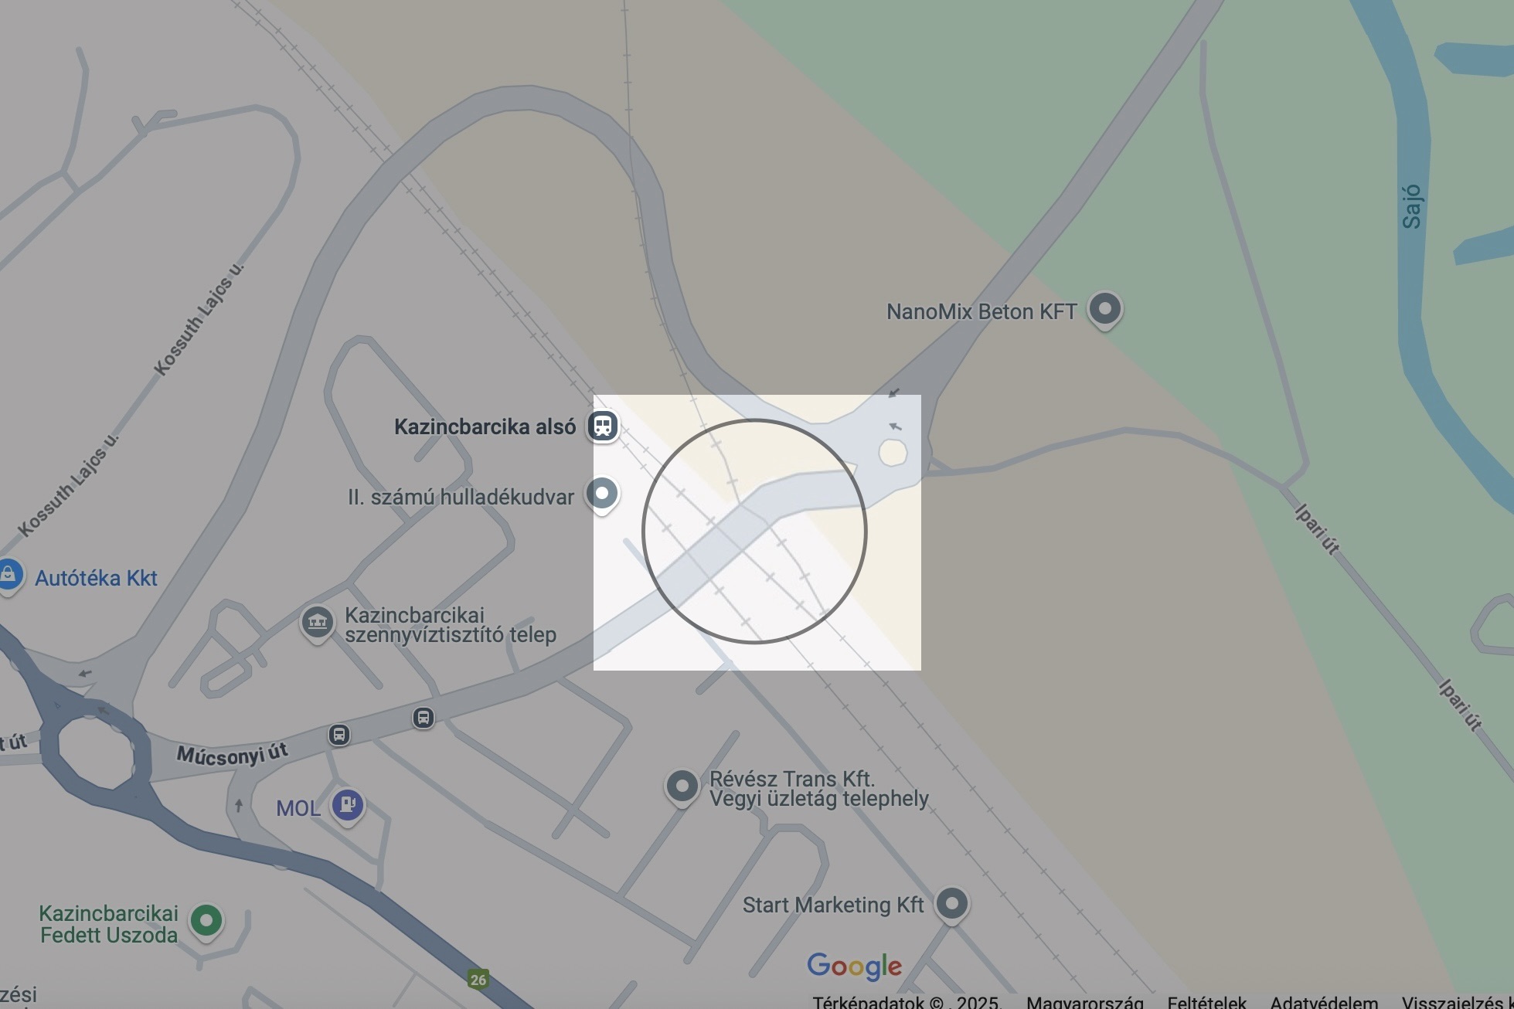Click the Kazincbarcikai szennyvíztisztító telep museum-style icon
Screen dimensions: 1514x1009
317,623
